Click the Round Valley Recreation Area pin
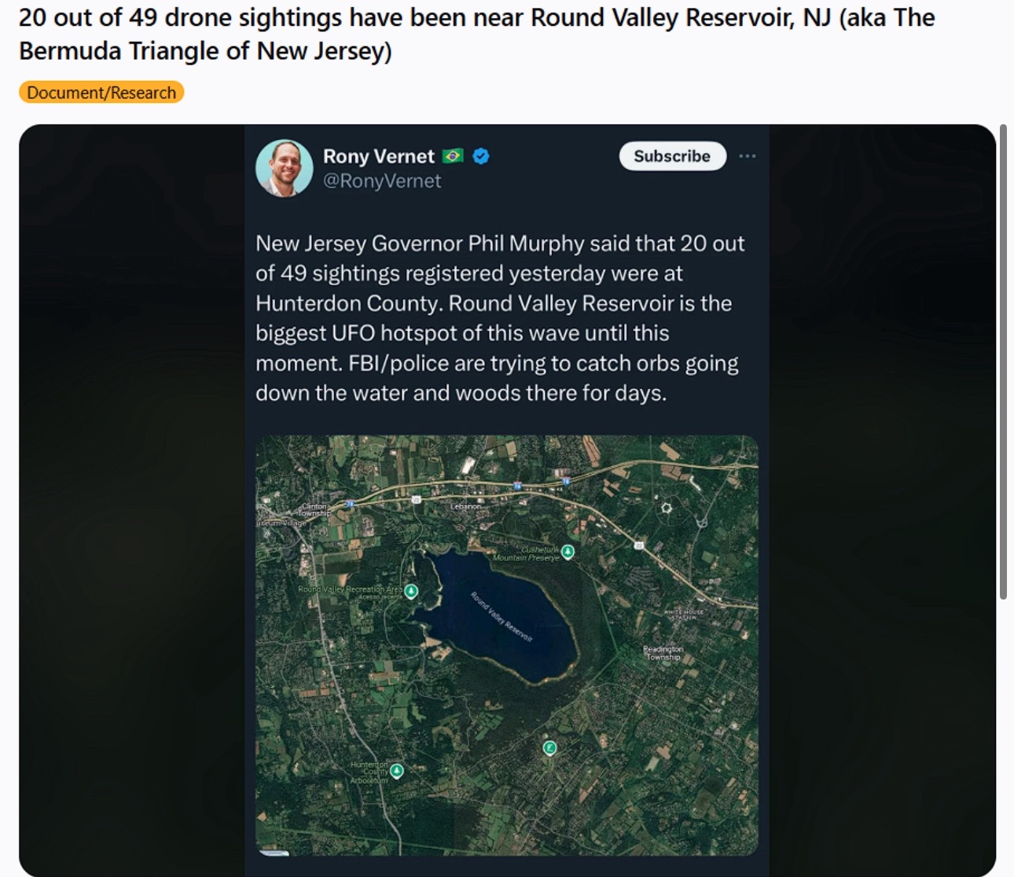1014x877 pixels. [410, 590]
